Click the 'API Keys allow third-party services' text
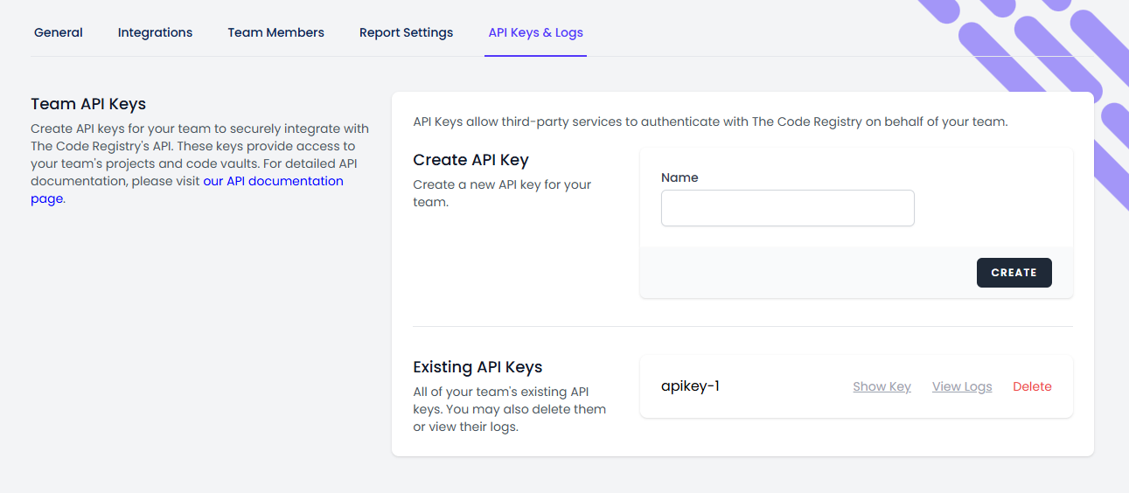The image size is (1129, 493). pyautogui.click(x=710, y=122)
